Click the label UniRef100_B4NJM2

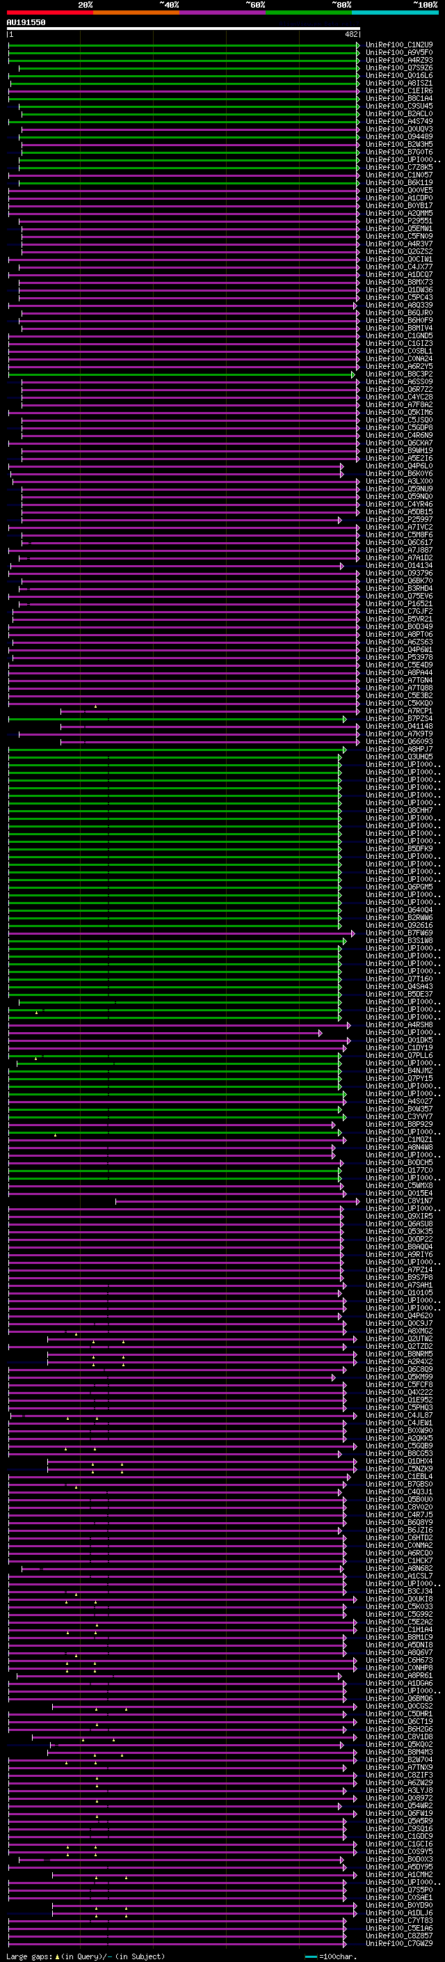coord(398,1070)
